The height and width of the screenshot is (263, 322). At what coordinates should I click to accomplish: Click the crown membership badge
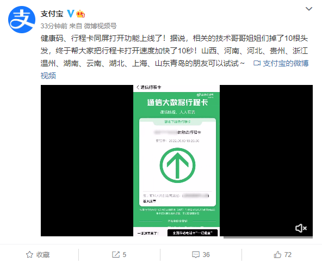[x=81, y=14]
